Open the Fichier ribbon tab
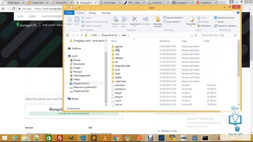This screenshot has height=142, width=253. [69, 13]
